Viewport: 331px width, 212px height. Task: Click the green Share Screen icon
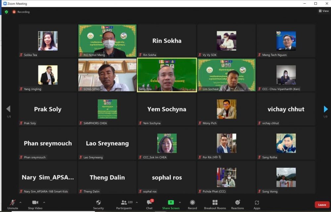click(x=171, y=203)
